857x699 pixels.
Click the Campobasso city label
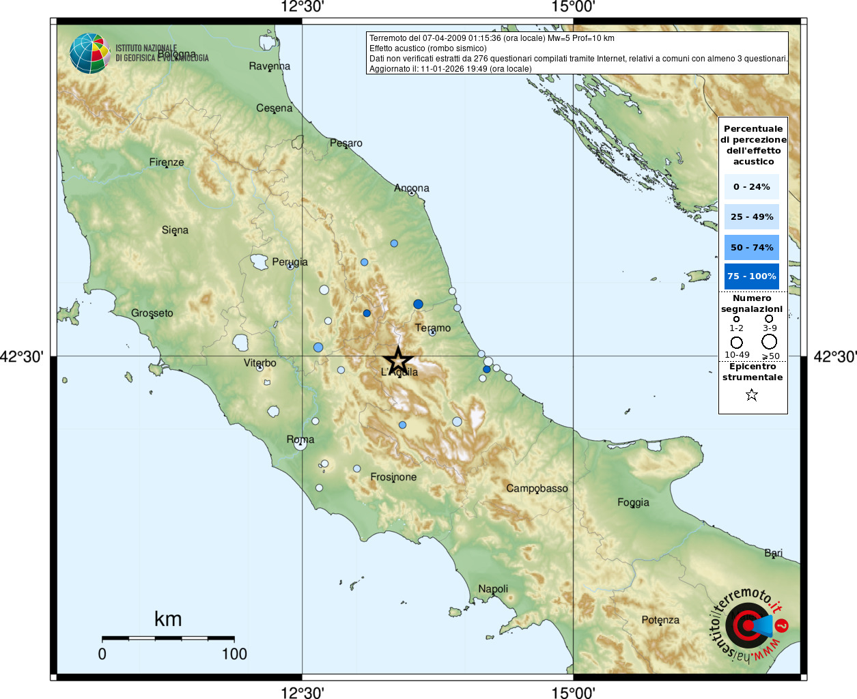click(x=537, y=488)
